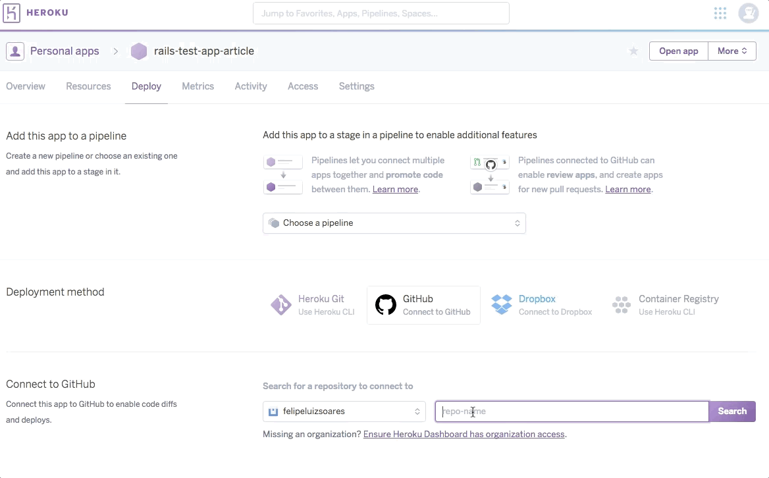Click the Open app button
Image resolution: width=769 pixels, height=478 pixels.
[678, 51]
